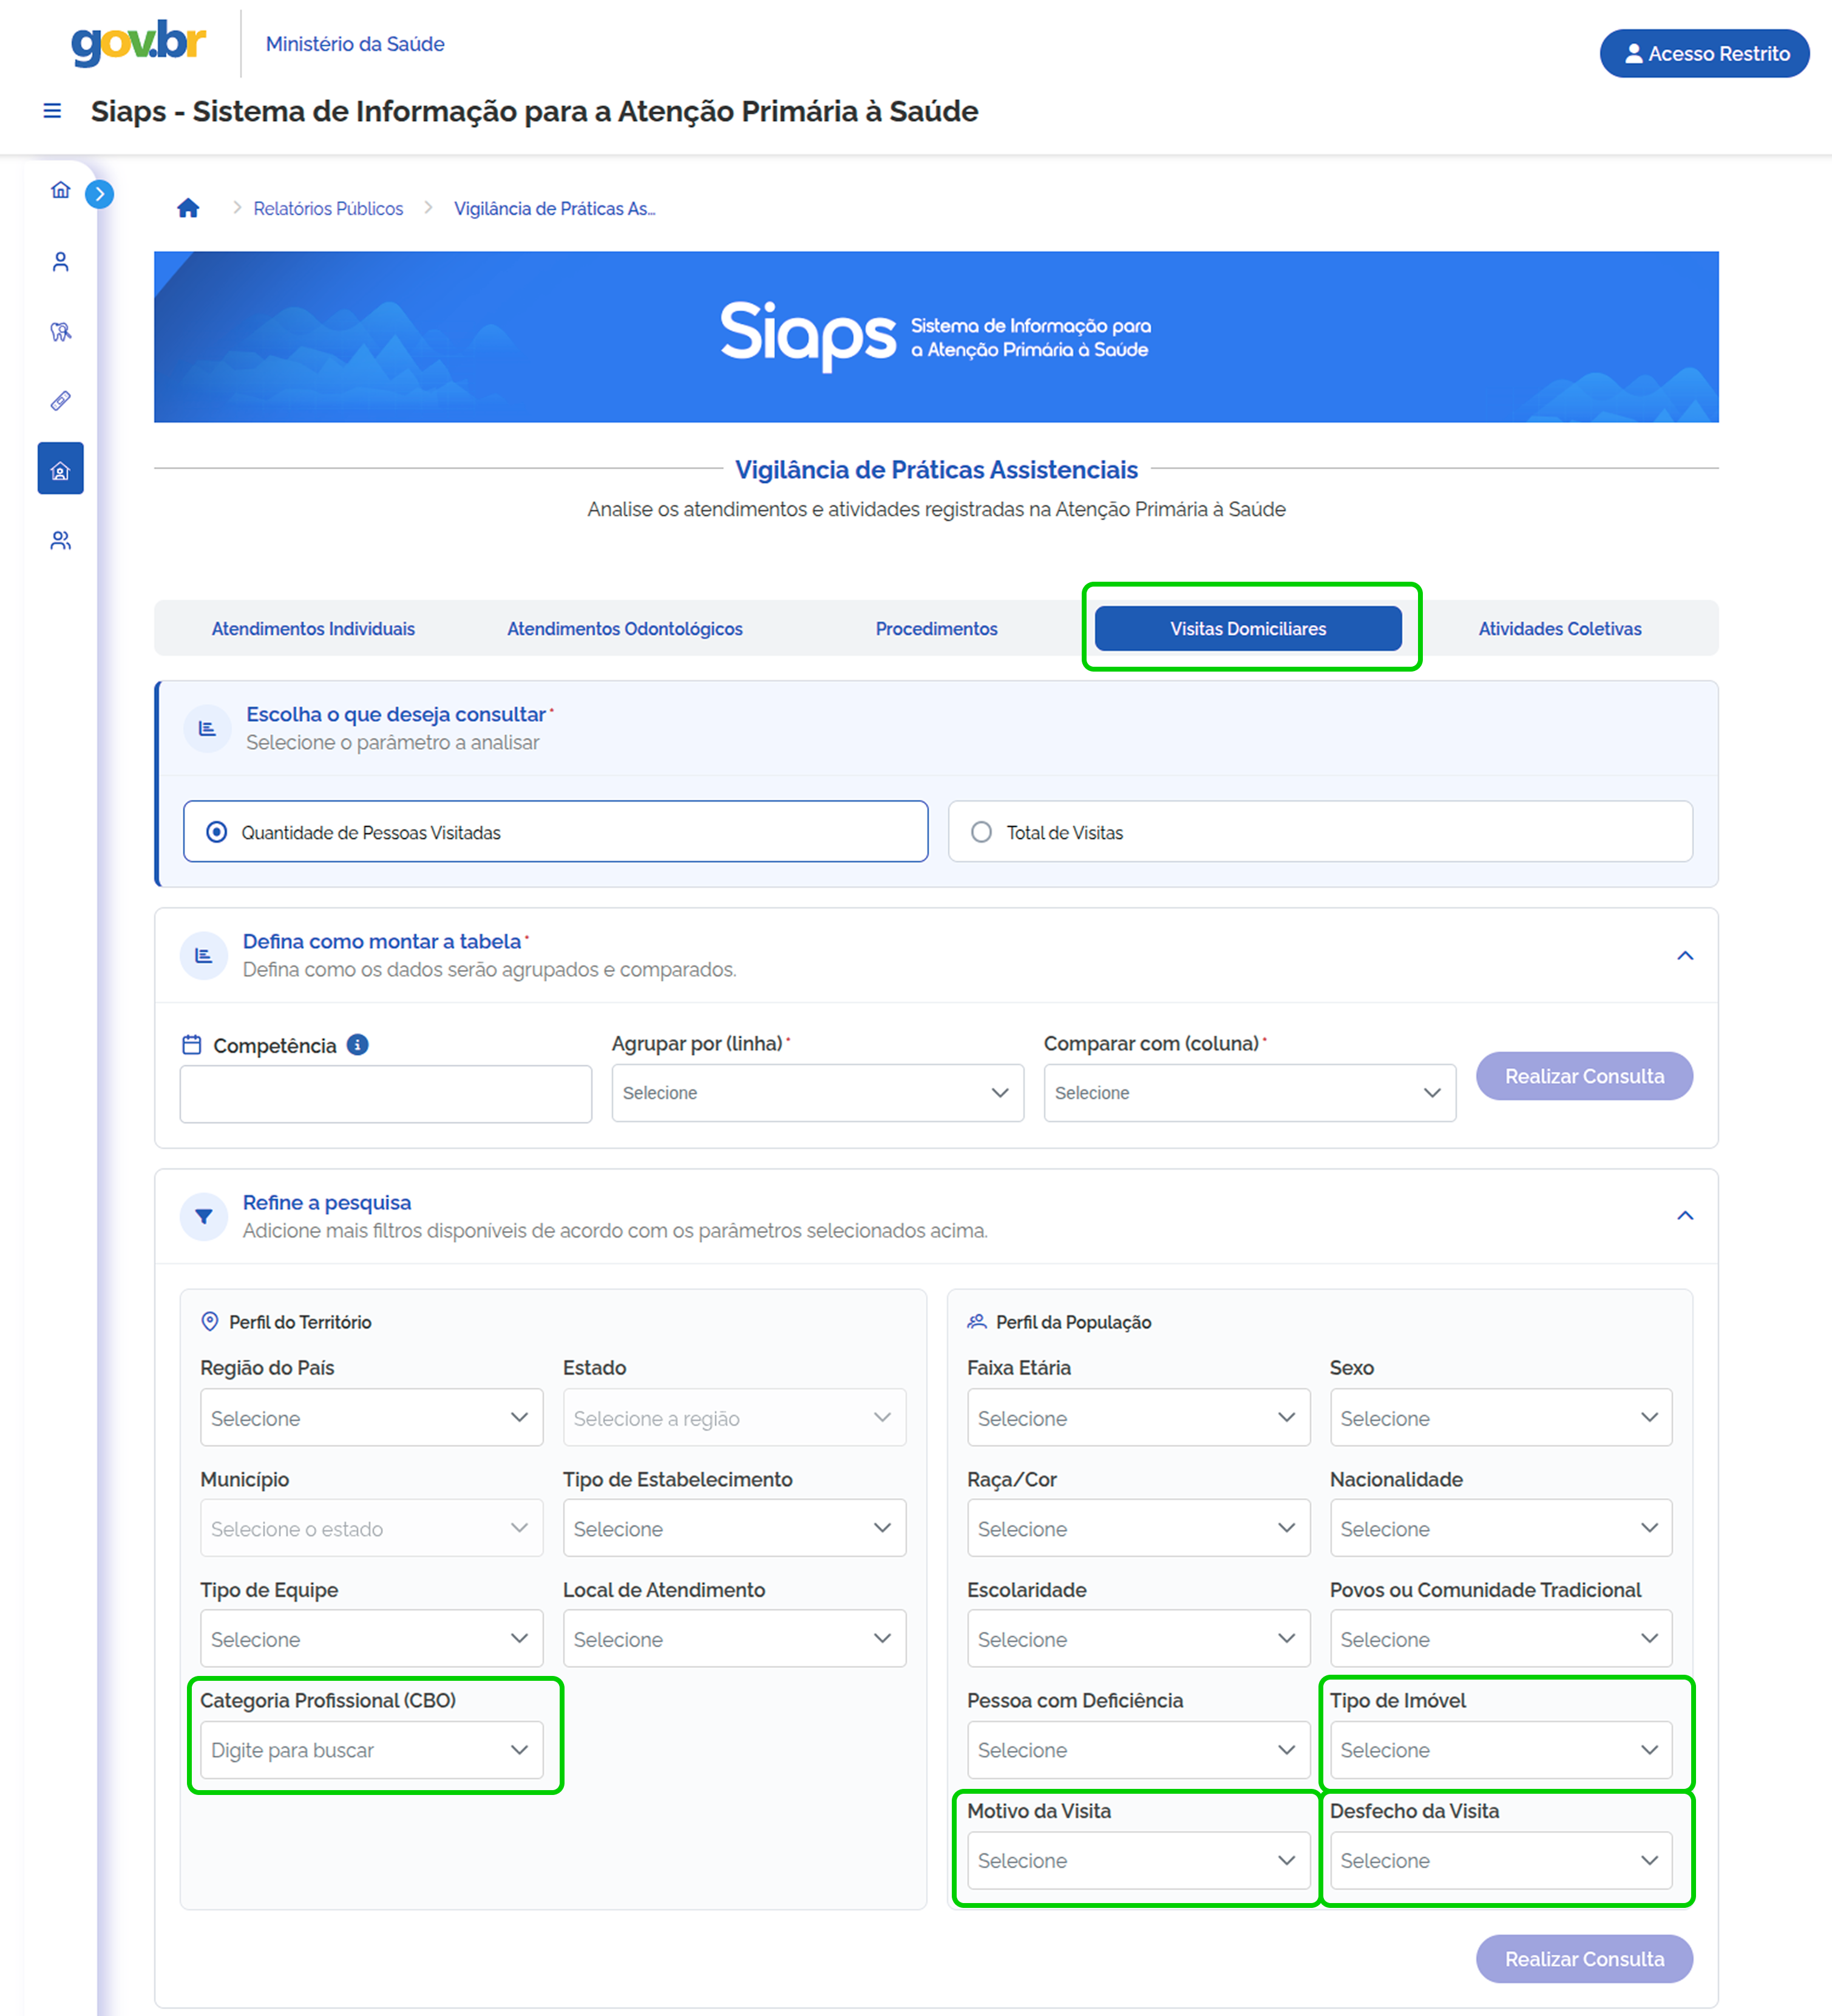Click the Vigilância de Práticas Assistenciais heading
This screenshot has width=1832, height=2016.
[x=937, y=469]
